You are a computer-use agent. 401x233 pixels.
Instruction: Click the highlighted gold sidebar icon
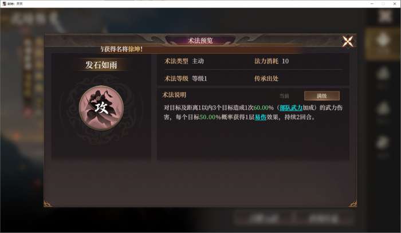tap(383, 44)
